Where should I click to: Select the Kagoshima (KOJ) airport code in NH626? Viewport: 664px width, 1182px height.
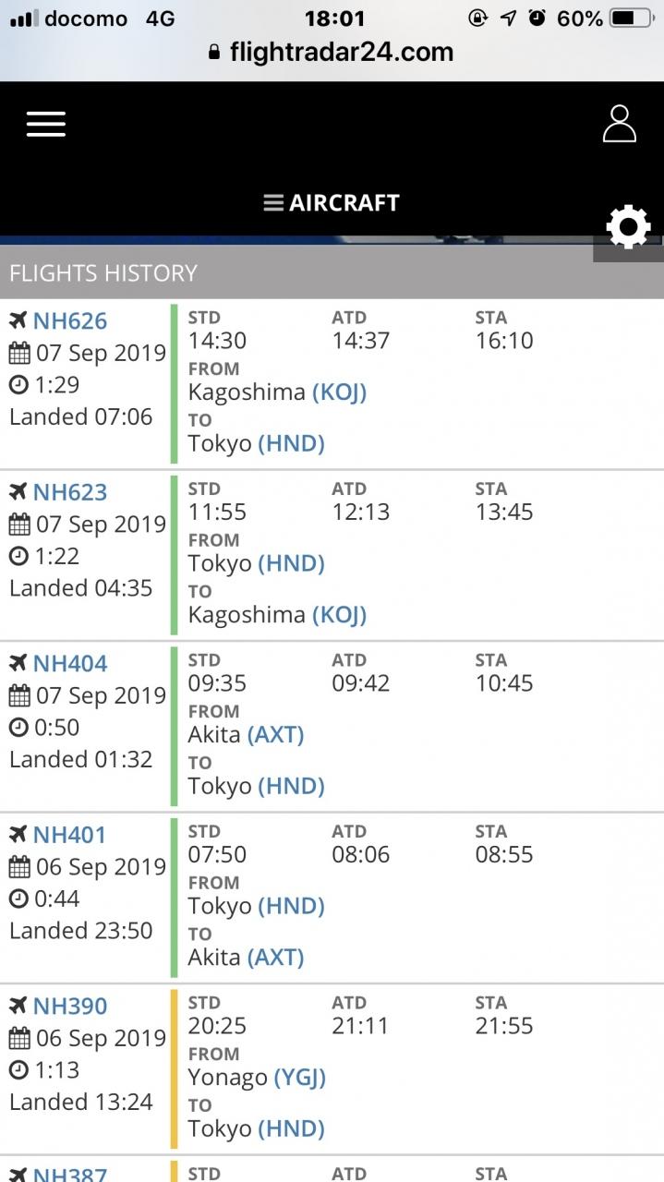click(x=340, y=392)
